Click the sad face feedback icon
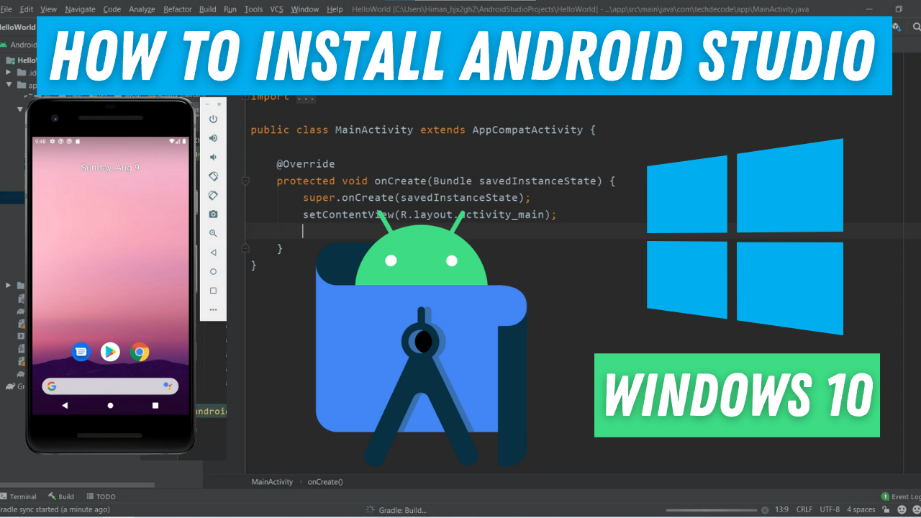The width and height of the screenshot is (921, 518). pos(916,509)
